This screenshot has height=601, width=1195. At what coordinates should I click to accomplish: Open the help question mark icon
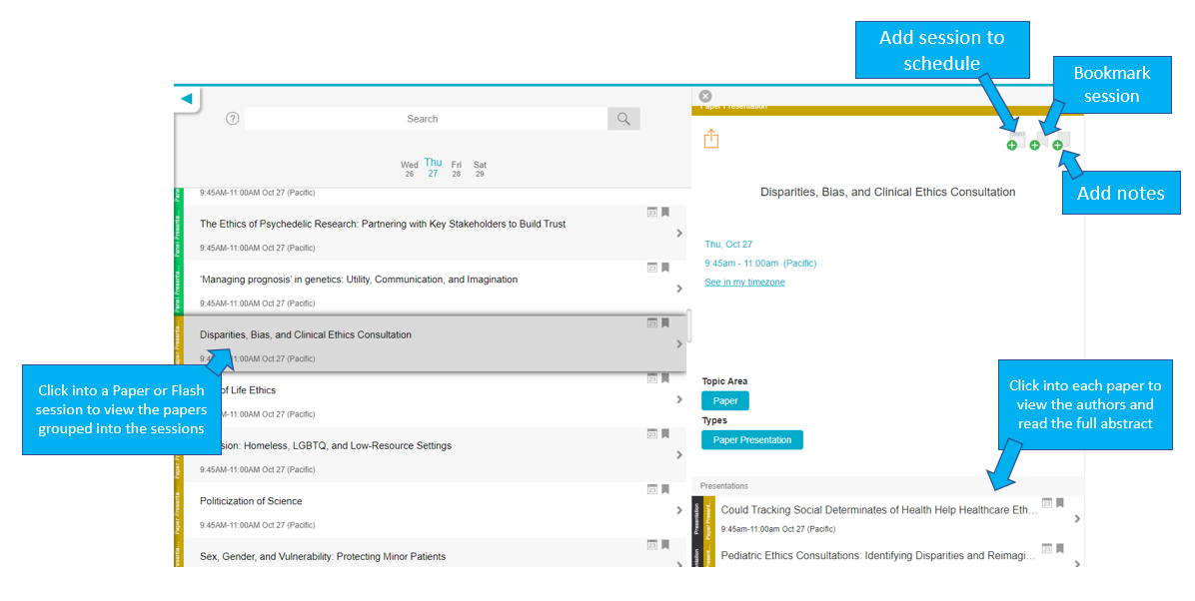coord(233,119)
